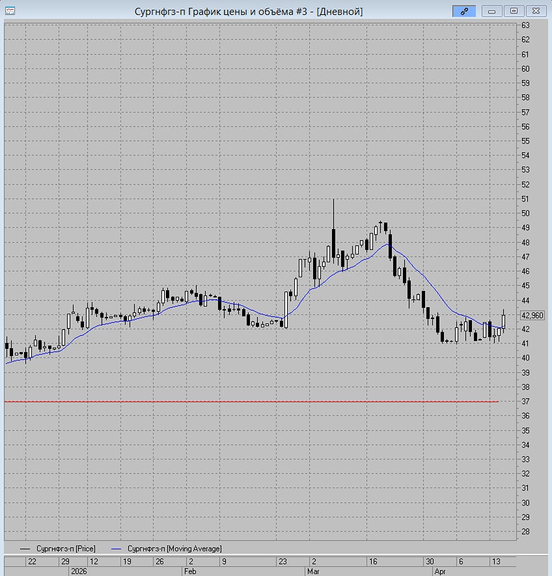Click the 63 price axis label
552x576 pixels.
point(525,25)
